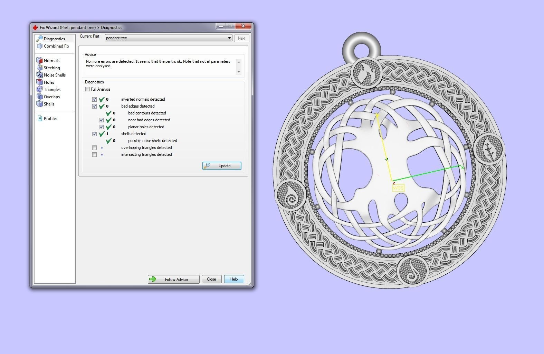The width and height of the screenshot is (544, 354).
Task: Click the Help button
Action: (234, 279)
